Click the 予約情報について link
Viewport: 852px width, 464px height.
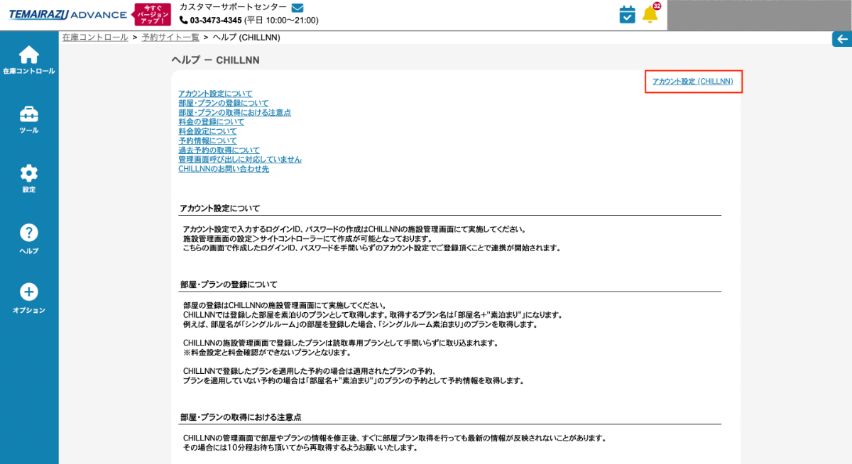[208, 140]
